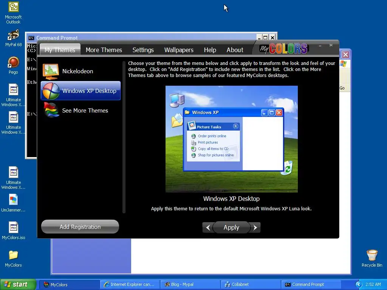Select the first Ultimate Windows X... desktop file
Viewport: 387px width, 290px height.
pos(13,95)
